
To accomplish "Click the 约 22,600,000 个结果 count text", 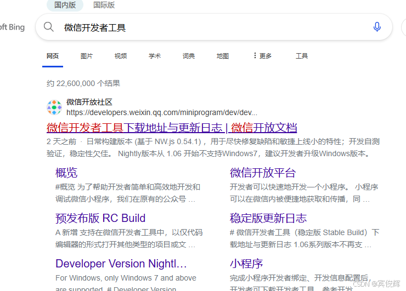I will [x=83, y=83].
